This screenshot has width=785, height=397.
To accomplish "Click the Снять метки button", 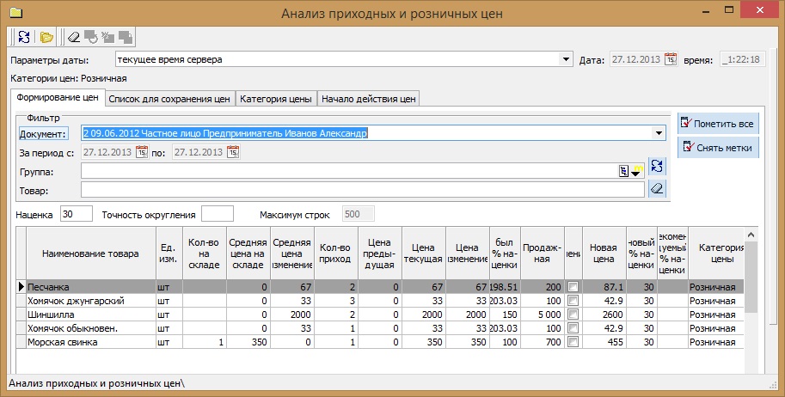I will coord(718,148).
